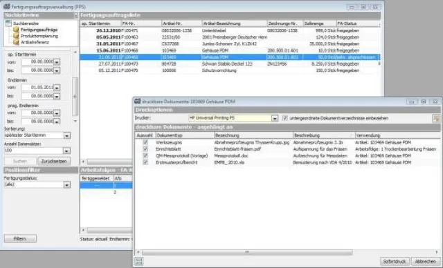Click the Auswahl column header in dialog
The image size is (443, 268).
coord(145,135)
